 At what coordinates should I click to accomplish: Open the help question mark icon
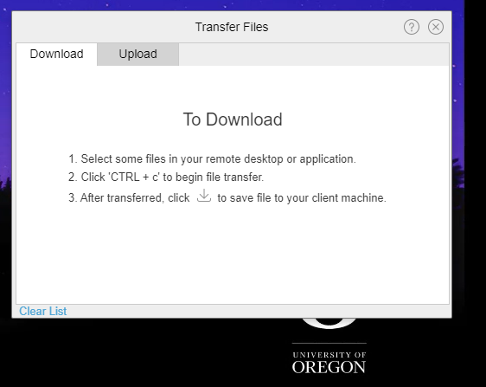(412, 27)
